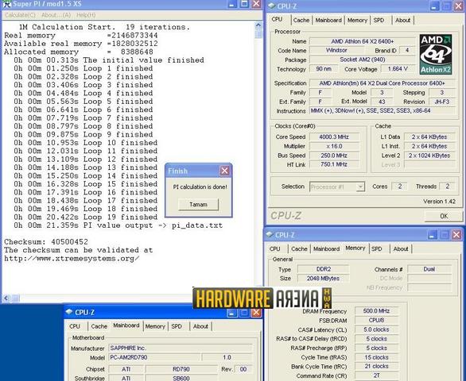Select Cache tab in Mainboard CPU-Z window

(99, 326)
